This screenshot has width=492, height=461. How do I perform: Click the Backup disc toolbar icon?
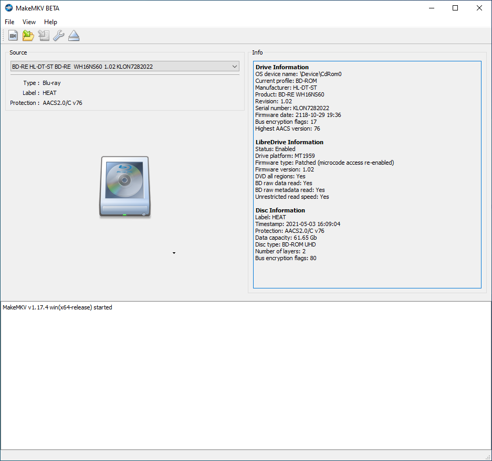[44, 36]
